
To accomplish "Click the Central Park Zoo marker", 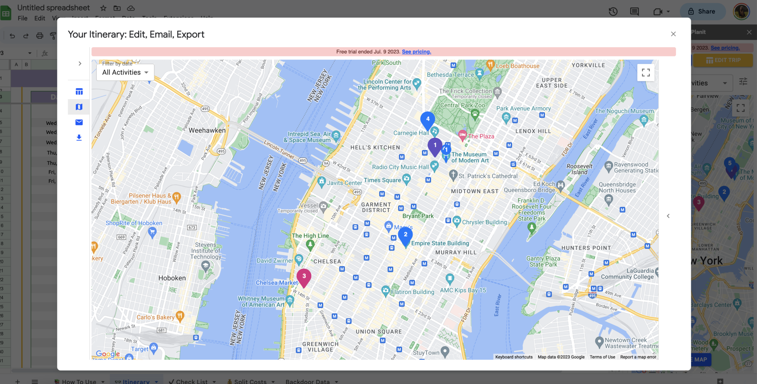I will [x=475, y=114].
